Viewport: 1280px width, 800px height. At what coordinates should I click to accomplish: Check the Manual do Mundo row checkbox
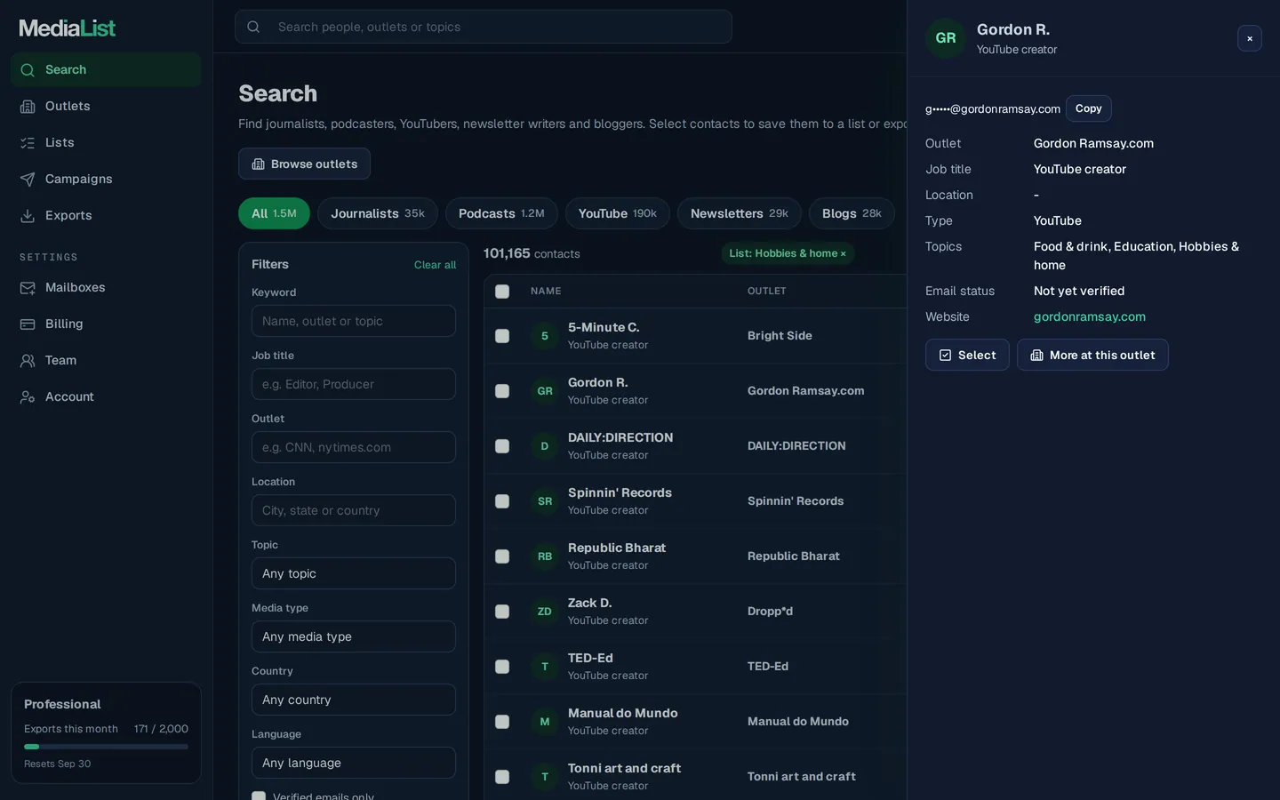tap(502, 722)
